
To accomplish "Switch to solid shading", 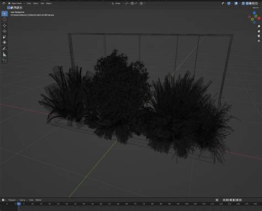I will (x=250, y=3).
